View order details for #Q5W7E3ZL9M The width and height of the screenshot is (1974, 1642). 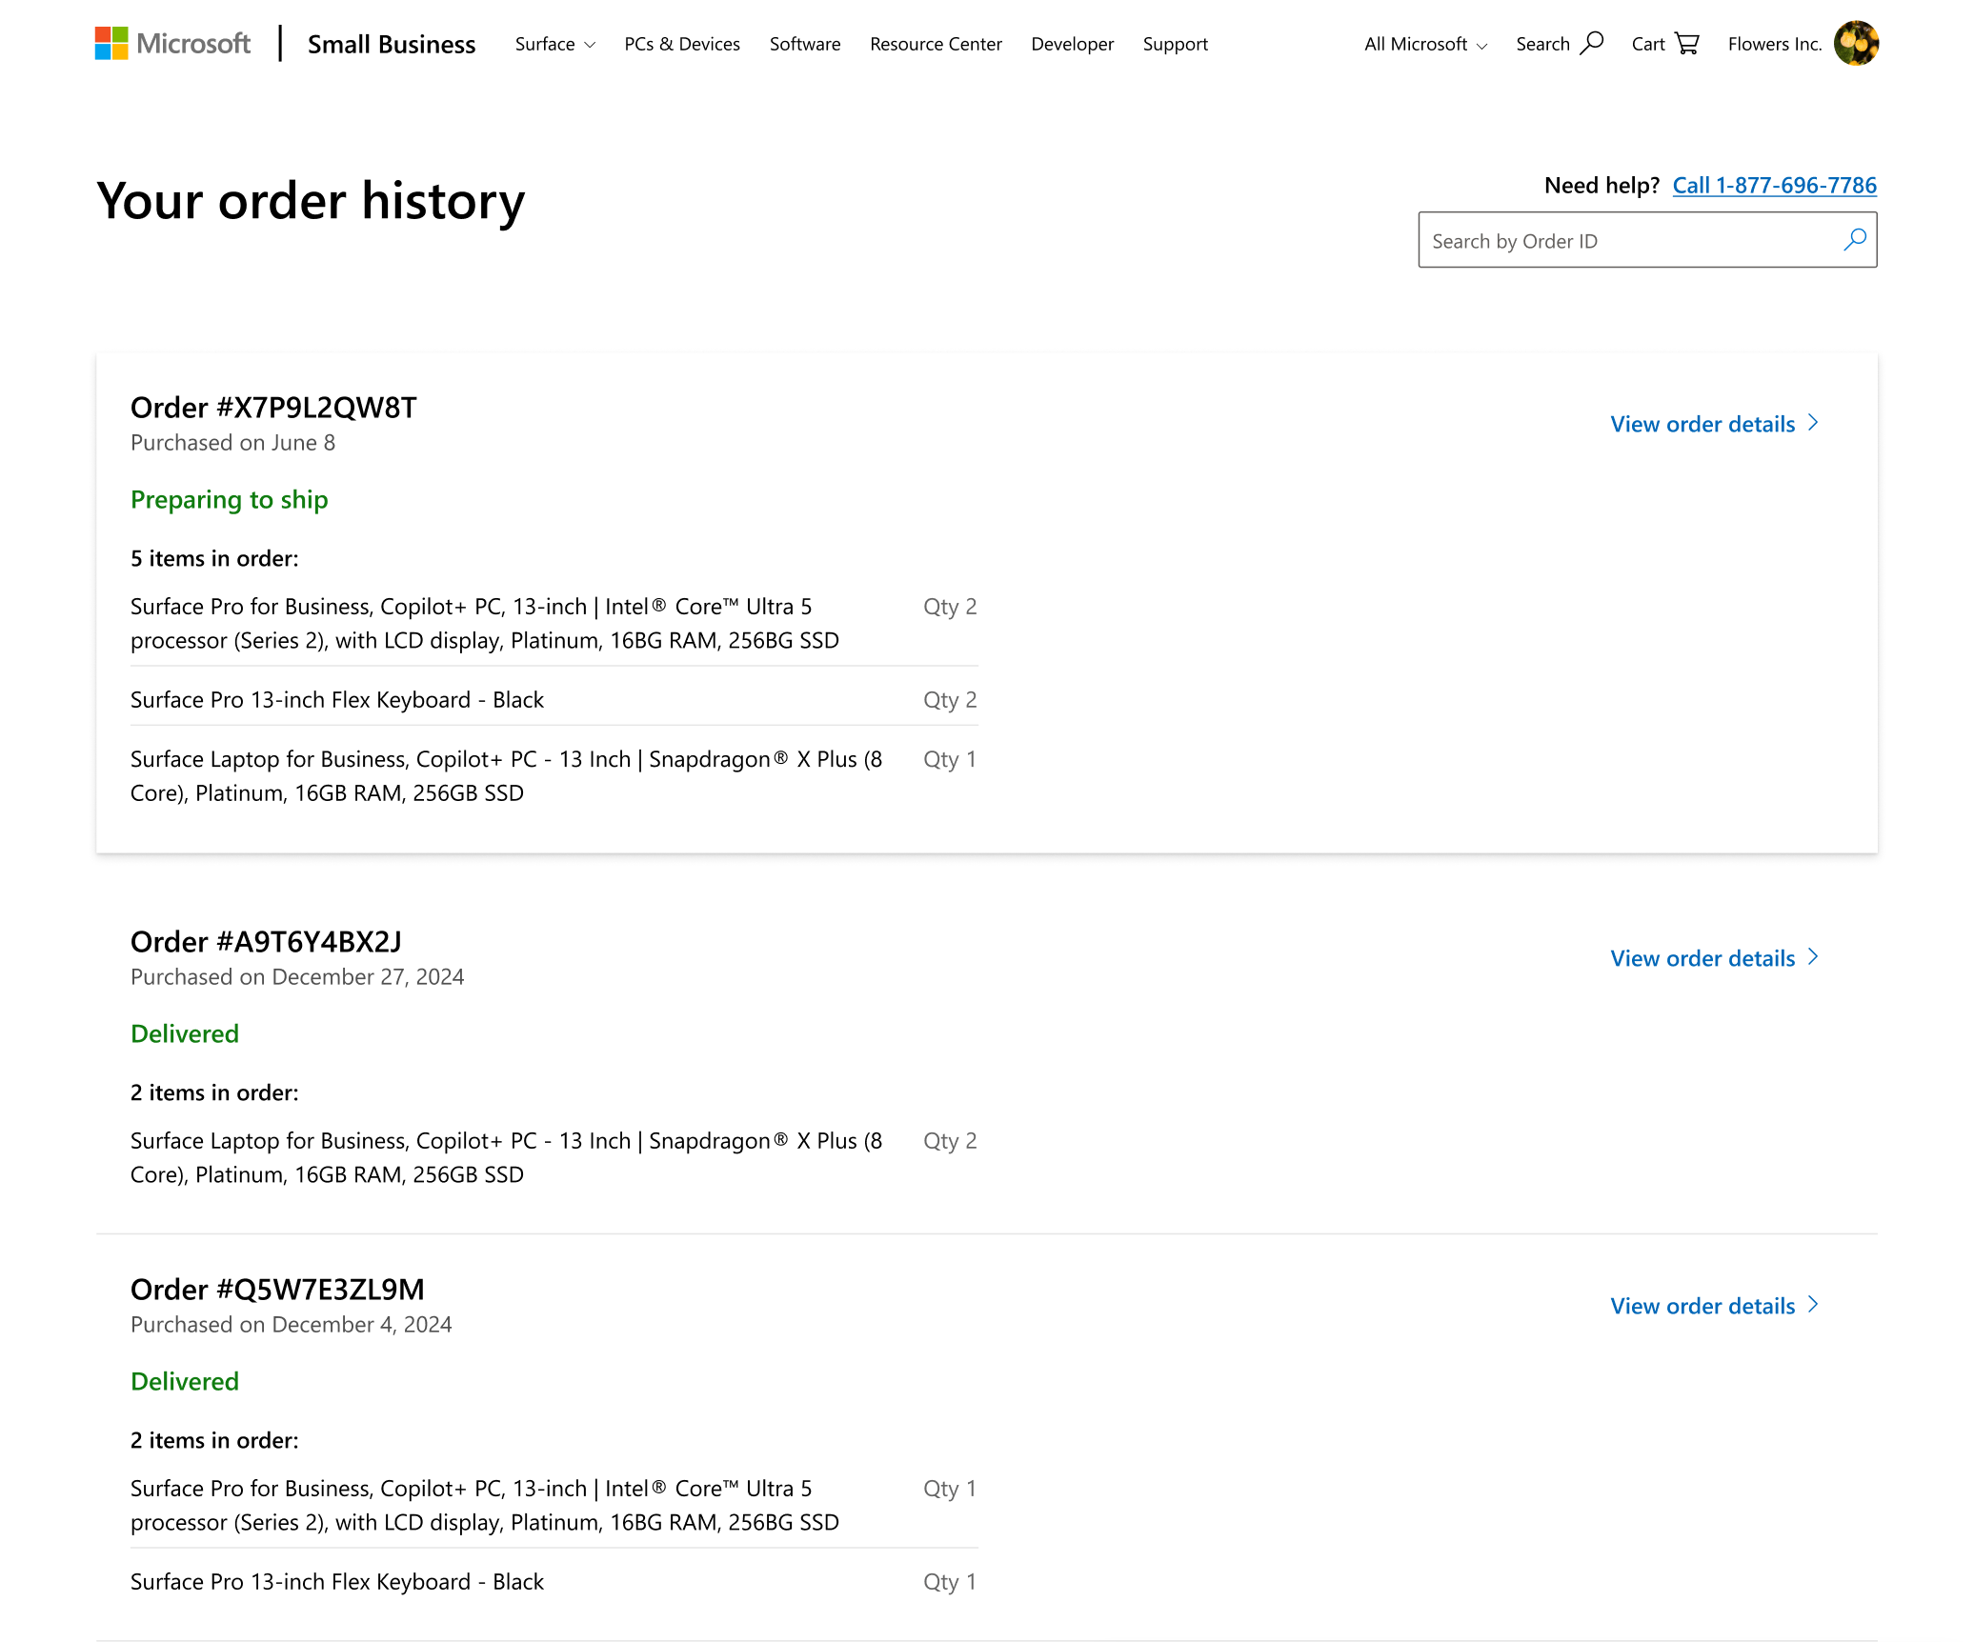coord(1702,1306)
